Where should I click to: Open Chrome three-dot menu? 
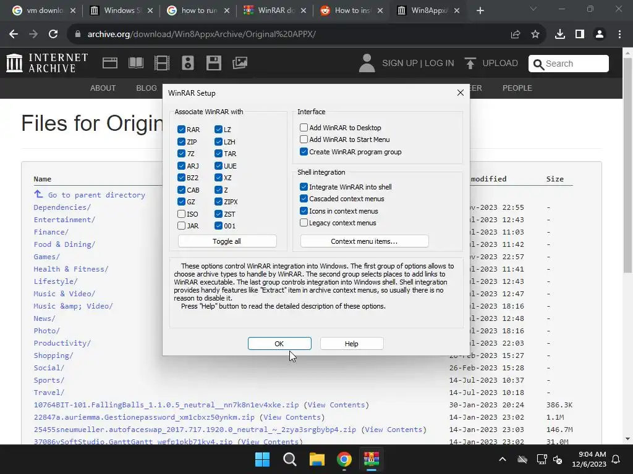pyautogui.click(x=619, y=35)
